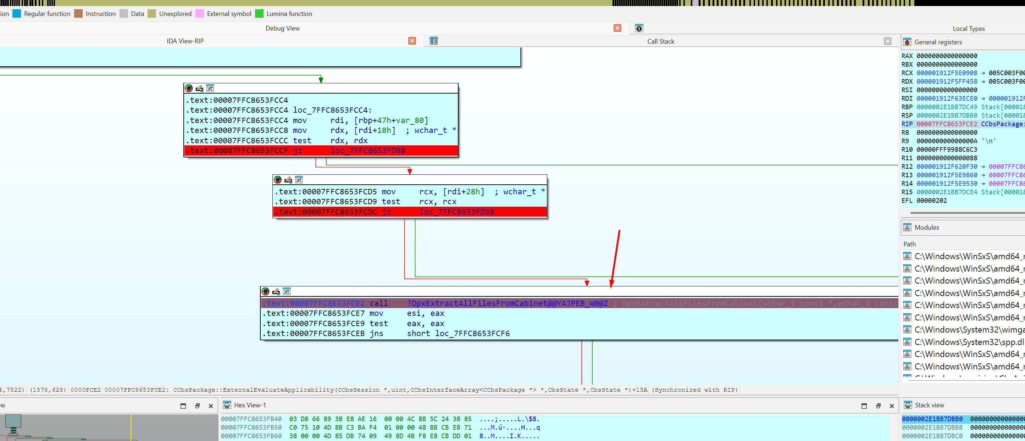Click the color icon in the FCE2 node header
The height and width of the screenshot is (441, 1025).
click(x=265, y=291)
